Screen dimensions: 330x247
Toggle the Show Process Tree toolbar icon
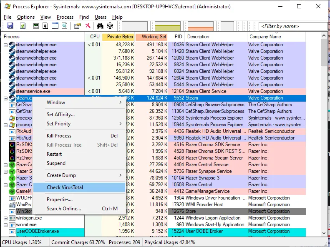coord(45,26)
